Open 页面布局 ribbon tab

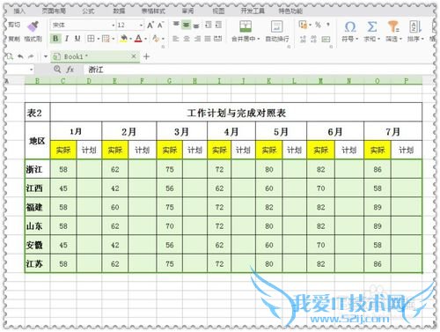[54, 11]
